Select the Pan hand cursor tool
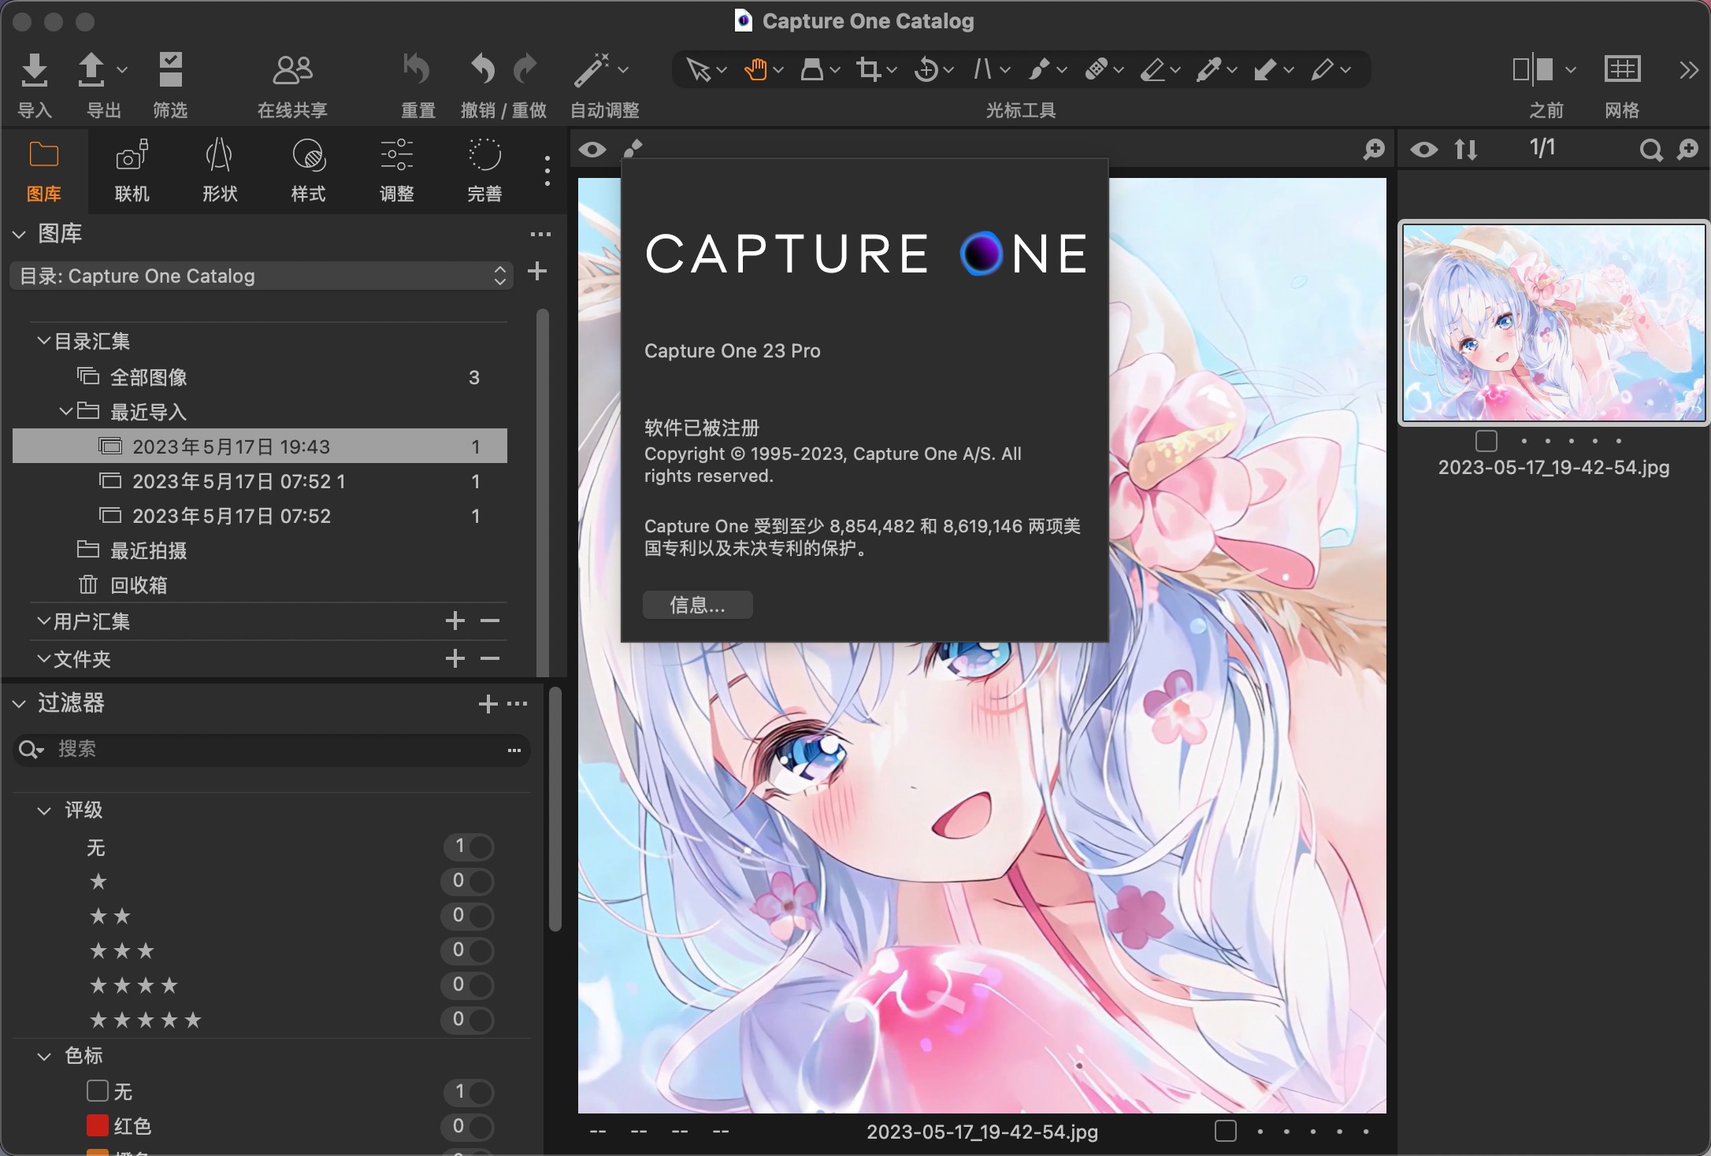Image resolution: width=1711 pixels, height=1156 pixels. (755, 69)
